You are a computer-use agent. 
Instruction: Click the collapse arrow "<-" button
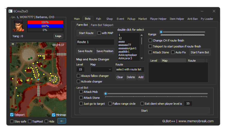click(62, 121)
